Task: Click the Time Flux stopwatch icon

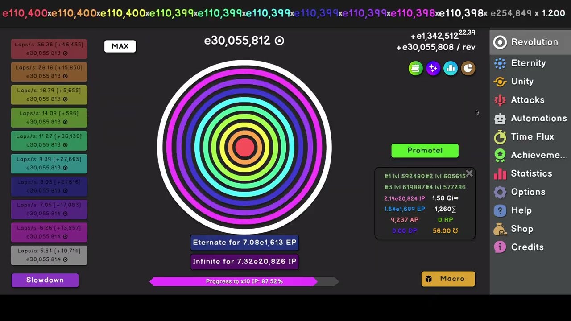Action: tap(500, 137)
